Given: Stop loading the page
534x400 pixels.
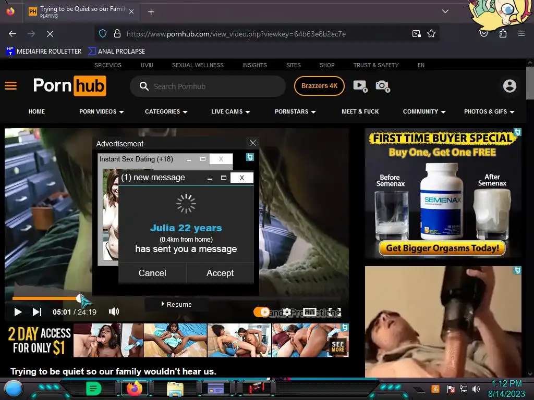Looking at the screenshot, I should click(50, 34).
